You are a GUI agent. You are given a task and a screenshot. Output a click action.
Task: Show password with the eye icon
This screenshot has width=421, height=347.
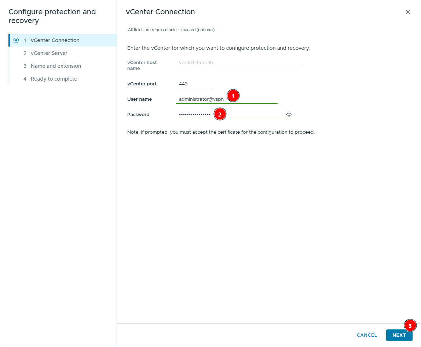click(289, 115)
